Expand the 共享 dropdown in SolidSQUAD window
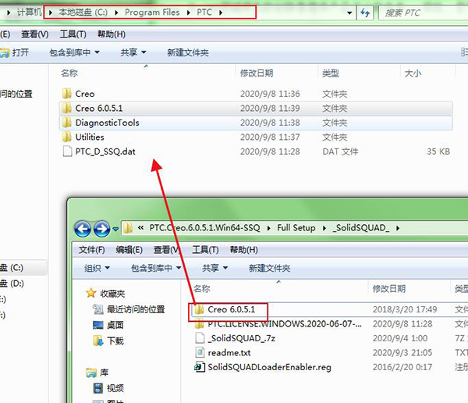The image size is (468, 403). [225, 268]
